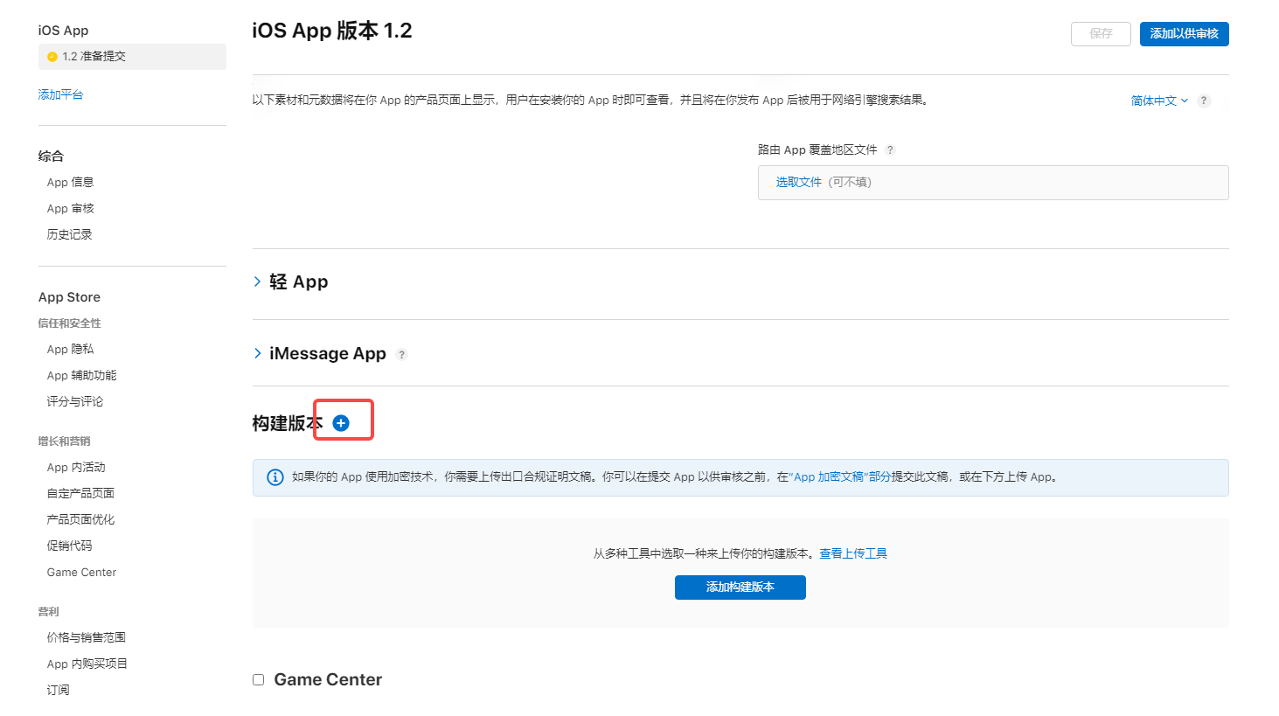Click the routing coverage file input box
This screenshot has height=716, width=1279.
(x=993, y=183)
